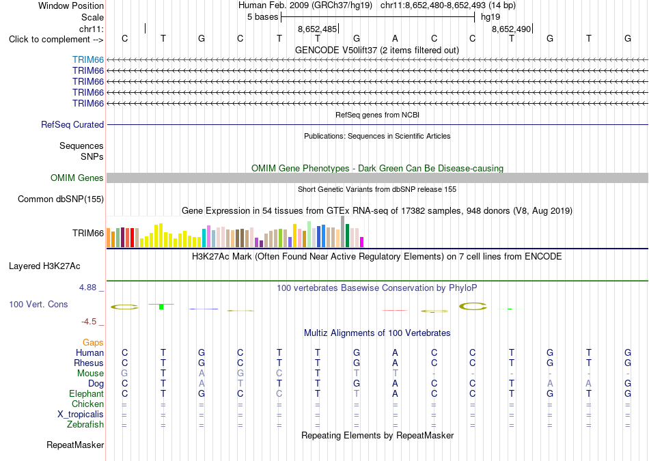Click 'Click to complement -->' label
649x461 pixels.
[56, 40]
